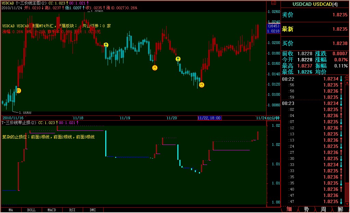Click the 11/20 date on time axis
The height and width of the screenshot is (213, 350).
tap(172, 118)
